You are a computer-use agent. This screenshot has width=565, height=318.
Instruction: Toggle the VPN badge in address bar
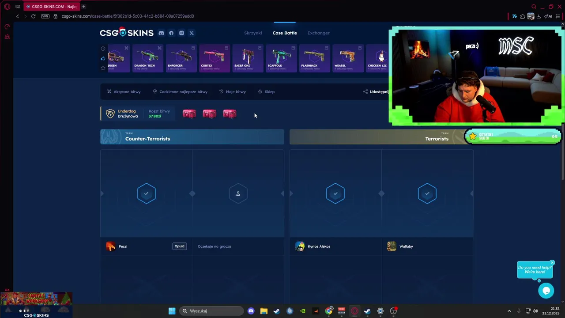pyautogui.click(x=45, y=16)
